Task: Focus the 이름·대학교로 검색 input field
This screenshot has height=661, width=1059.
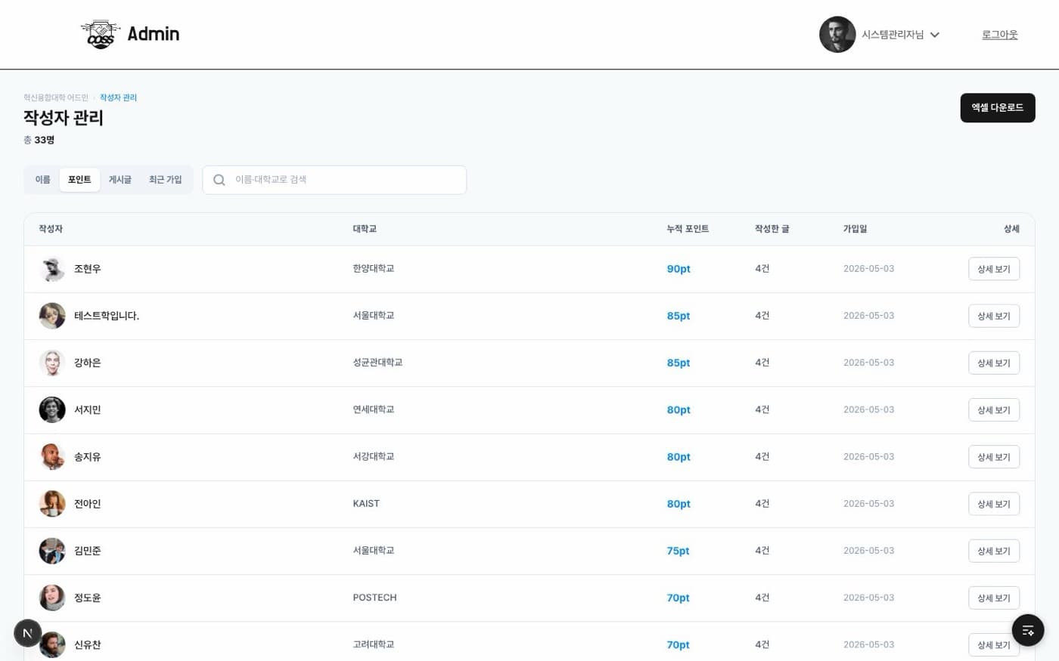Action: (x=334, y=180)
